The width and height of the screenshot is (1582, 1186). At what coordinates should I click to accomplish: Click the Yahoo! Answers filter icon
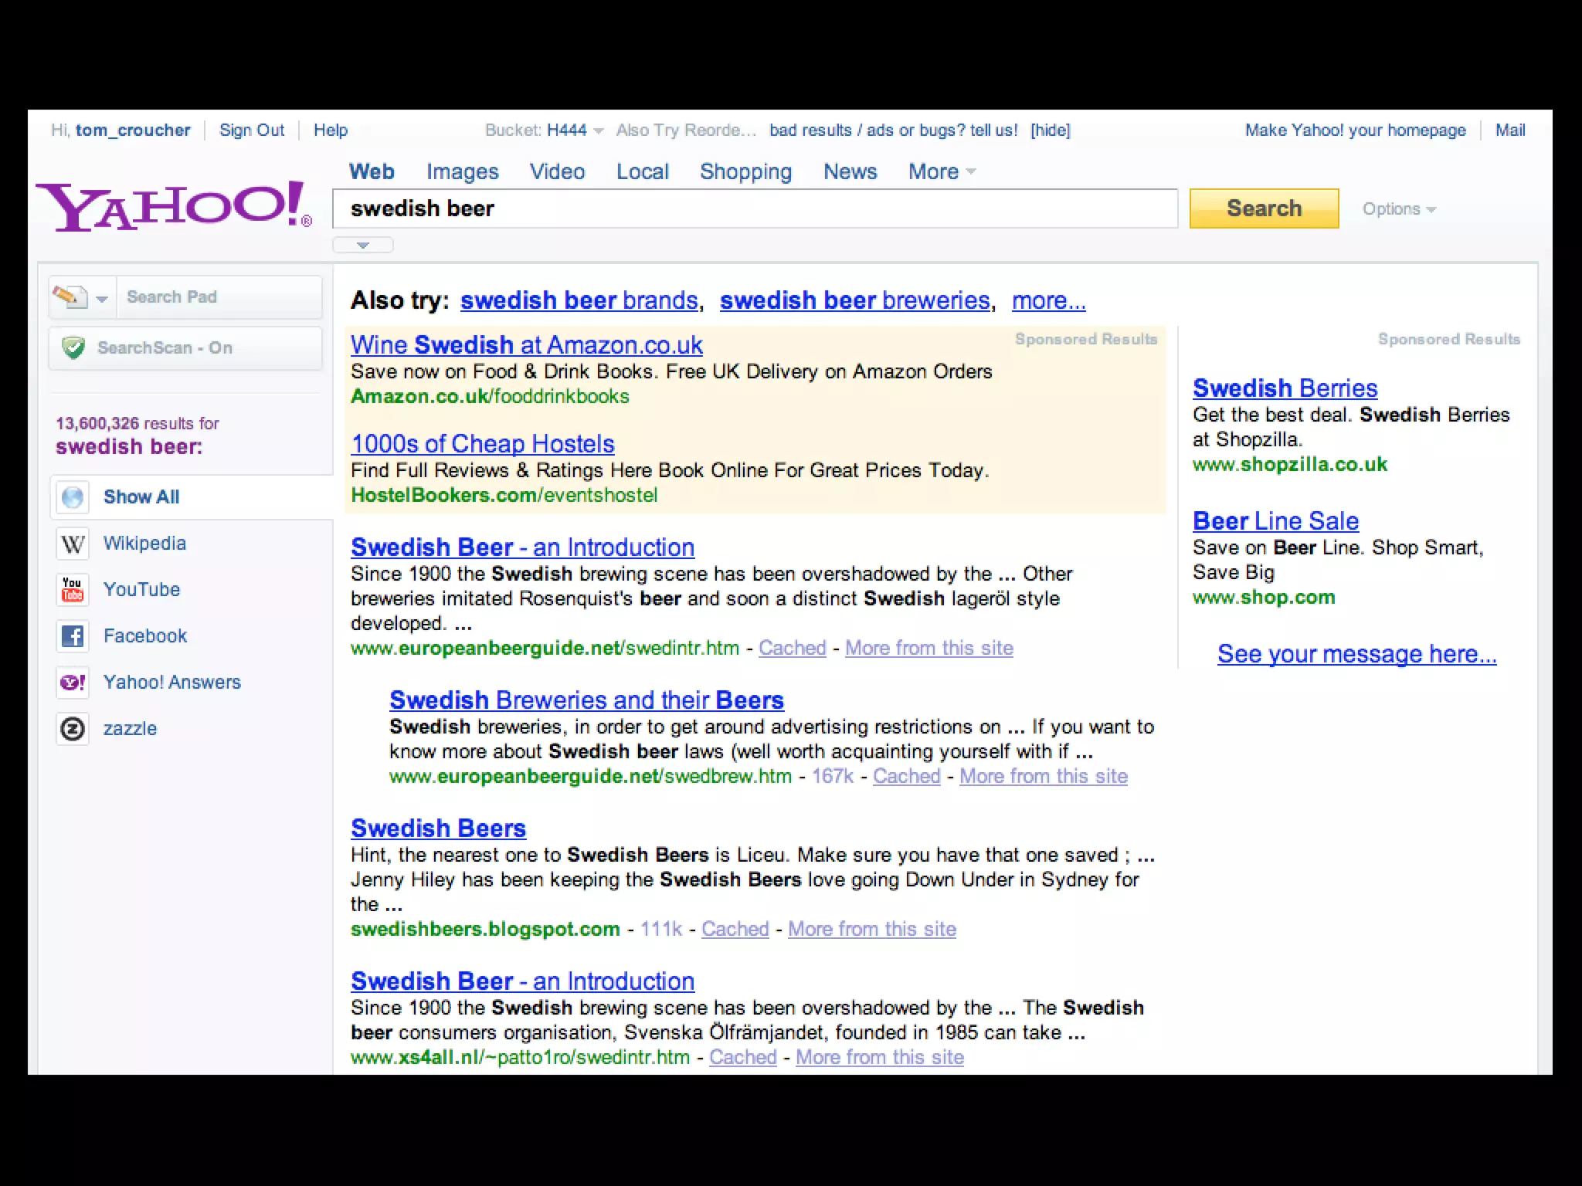point(73,683)
